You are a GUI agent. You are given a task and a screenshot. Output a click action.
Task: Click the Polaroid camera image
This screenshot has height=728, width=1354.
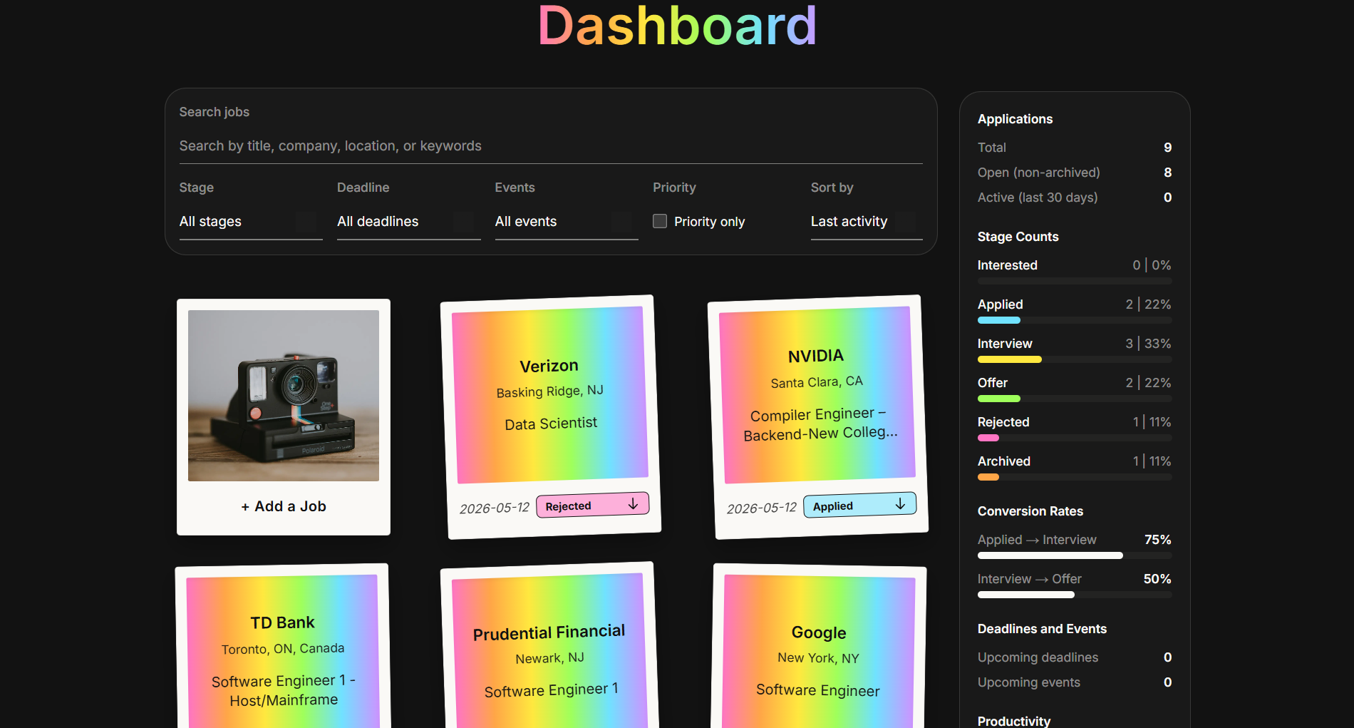click(284, 396)
